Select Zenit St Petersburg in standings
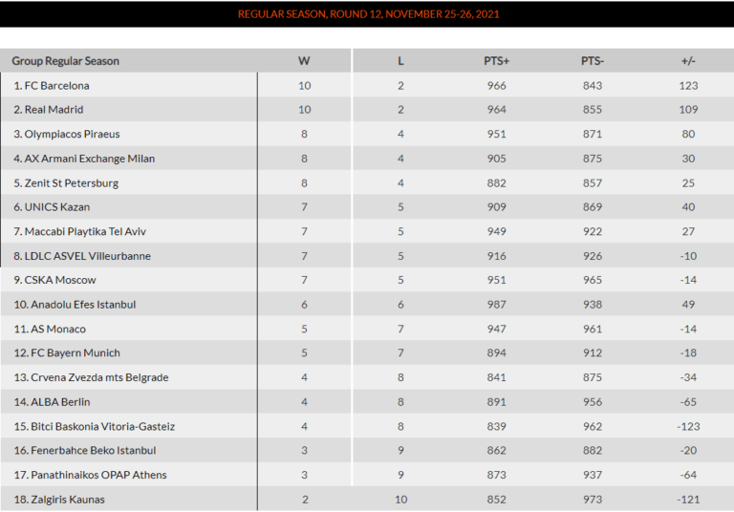This screenshot has width=734, height=512. point(71,183)
